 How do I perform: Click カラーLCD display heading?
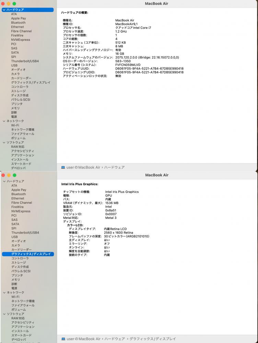tap(75, 225)
